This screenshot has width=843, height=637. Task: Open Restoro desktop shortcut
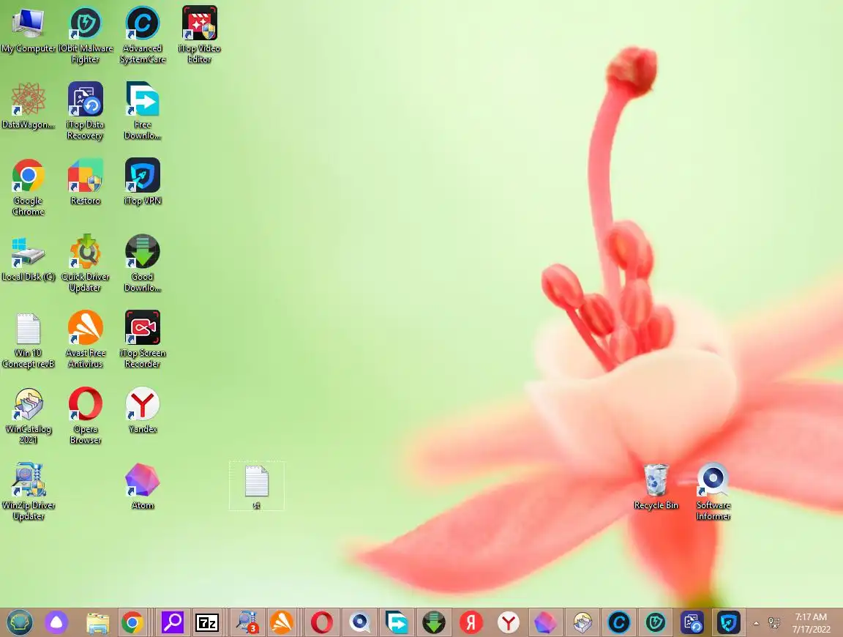tap(86, 183)
